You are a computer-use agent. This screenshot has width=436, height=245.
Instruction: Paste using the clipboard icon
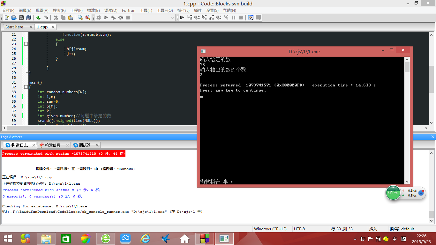71,18
